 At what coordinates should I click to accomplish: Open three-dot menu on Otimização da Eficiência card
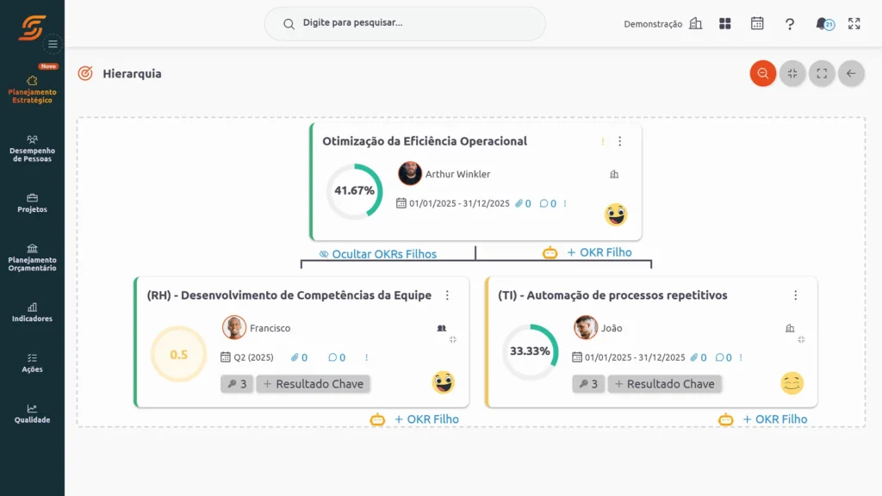tap(620, 141)
